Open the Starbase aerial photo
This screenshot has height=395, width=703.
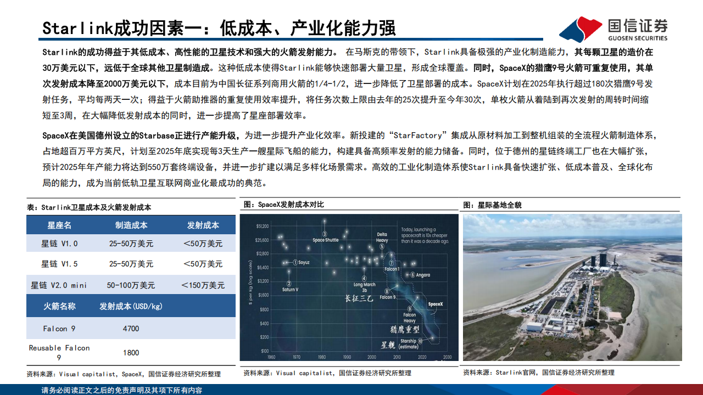[572, 287]
